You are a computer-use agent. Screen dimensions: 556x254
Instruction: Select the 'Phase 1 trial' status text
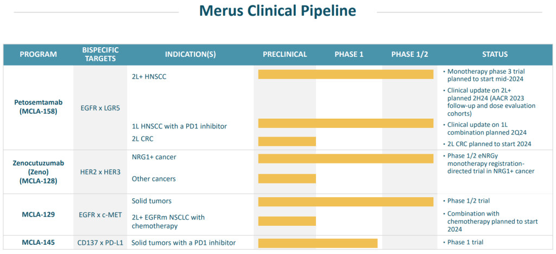click(465, 242)
